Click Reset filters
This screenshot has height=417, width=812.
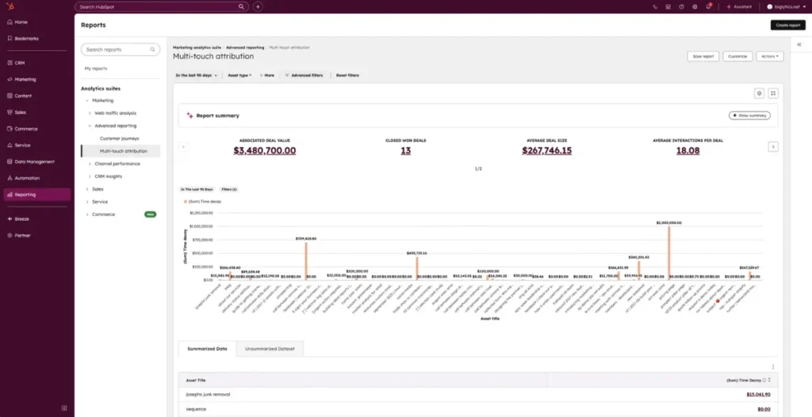347,75
